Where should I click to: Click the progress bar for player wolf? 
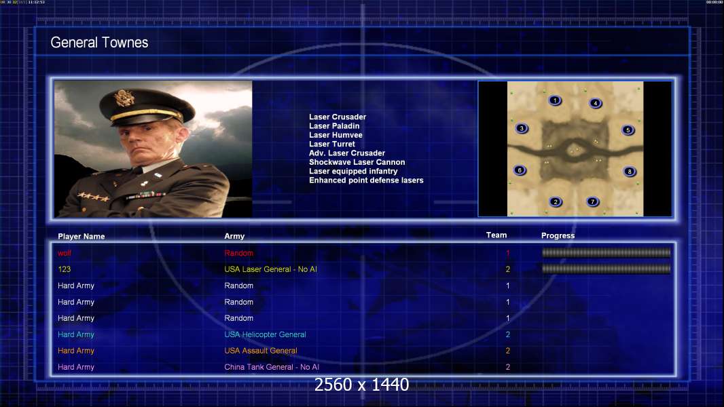[x=607, y=252]
